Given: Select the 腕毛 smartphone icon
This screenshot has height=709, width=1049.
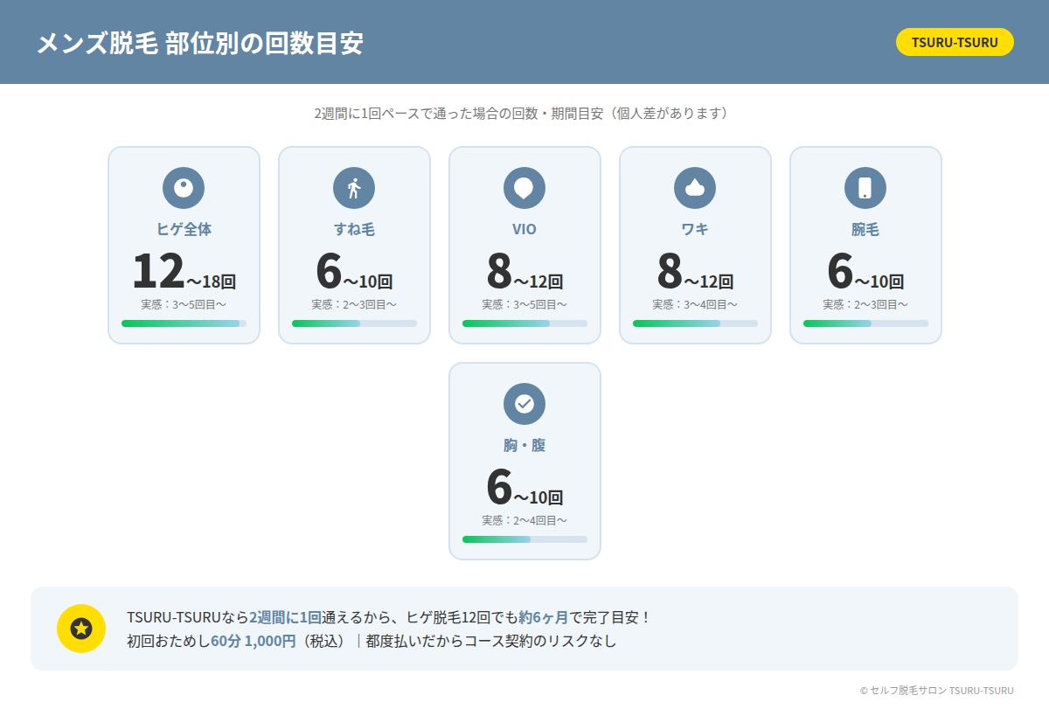Looking at the screenshot, I should pos(865,188).
